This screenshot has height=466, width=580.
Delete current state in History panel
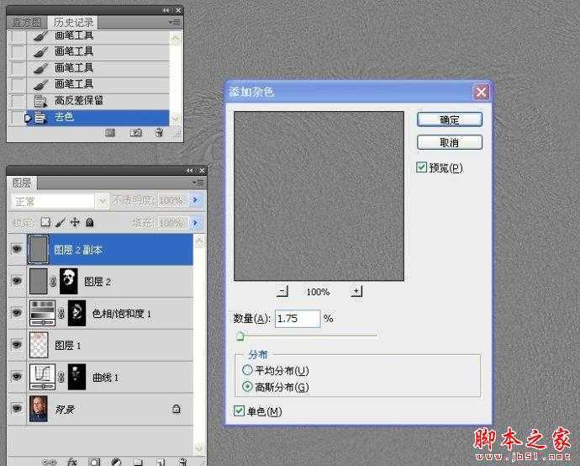pos(159,133)
